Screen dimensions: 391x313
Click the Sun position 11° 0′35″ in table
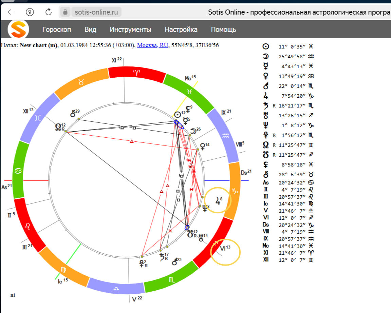pos(292,46)
